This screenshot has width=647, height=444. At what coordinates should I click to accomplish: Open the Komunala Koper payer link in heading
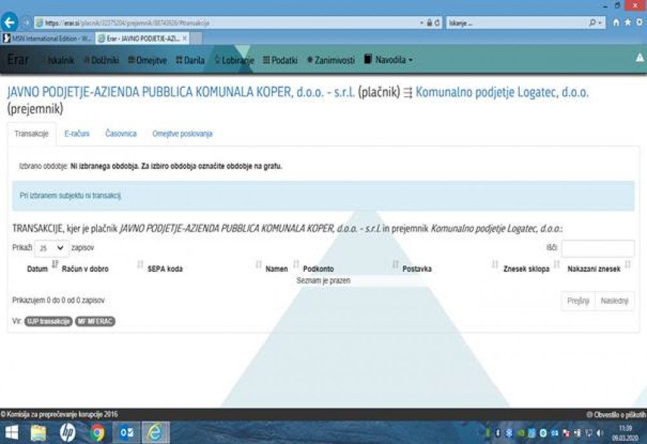(181, 92)
